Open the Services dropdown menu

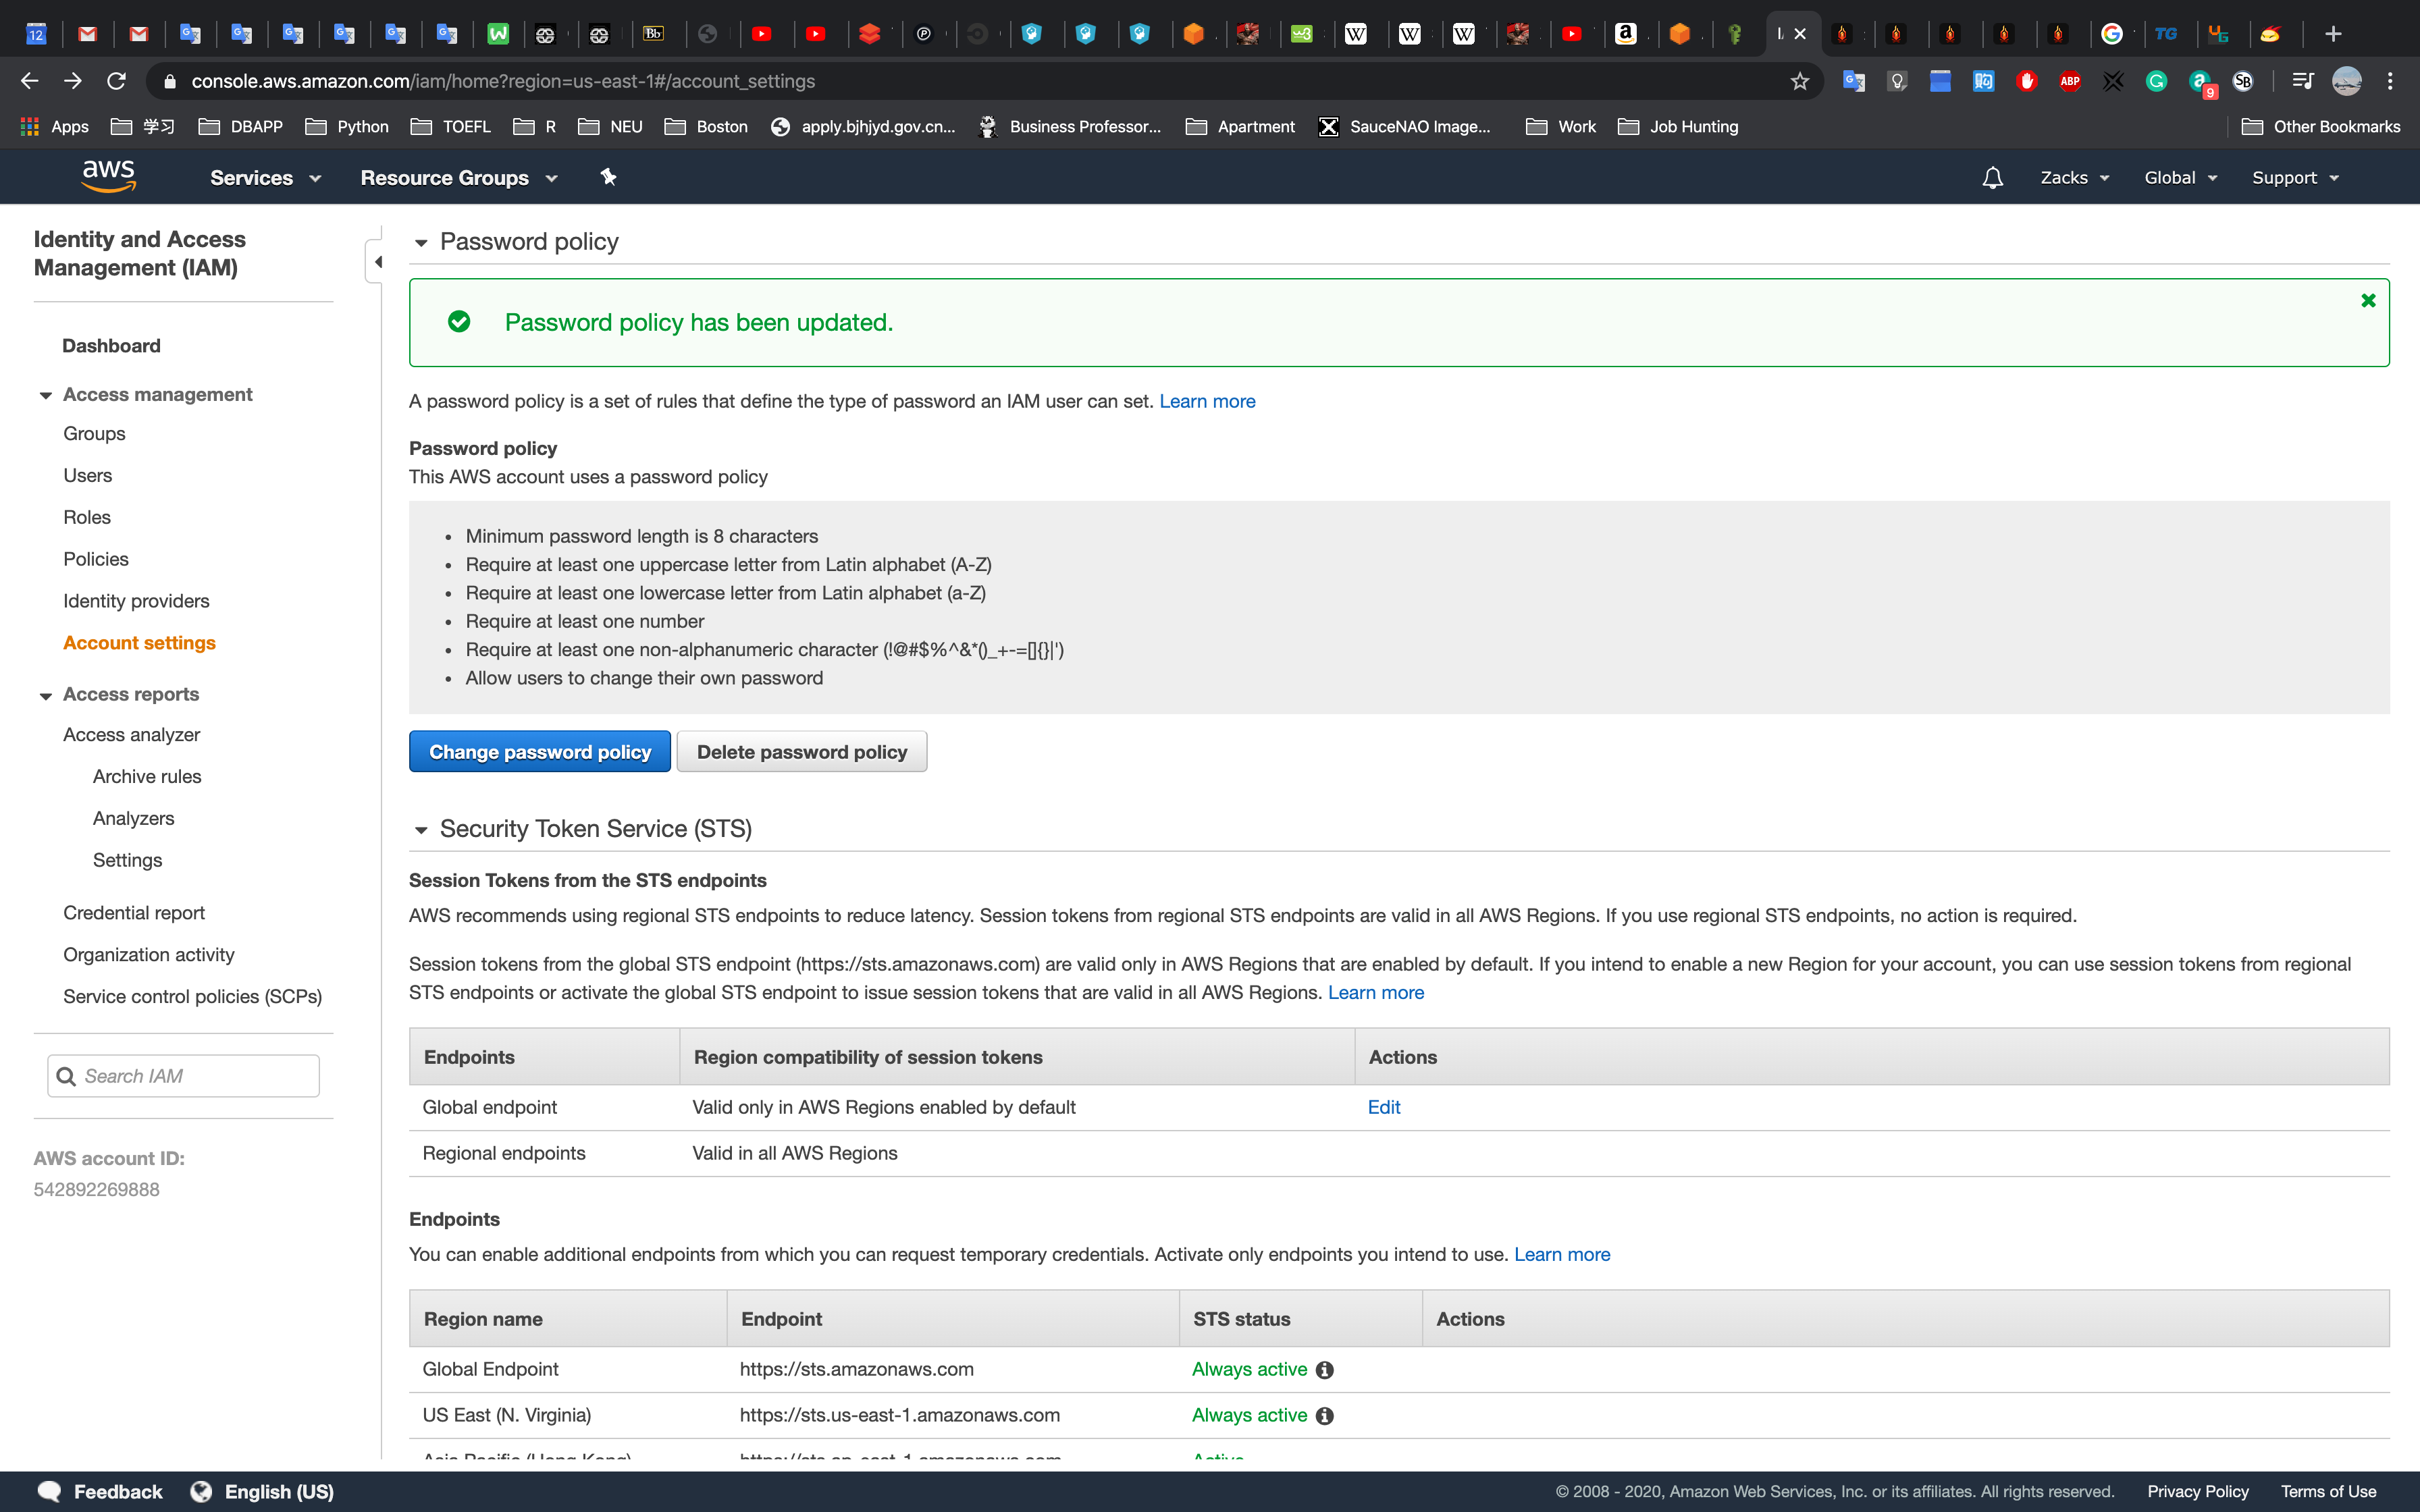[265, 178]
